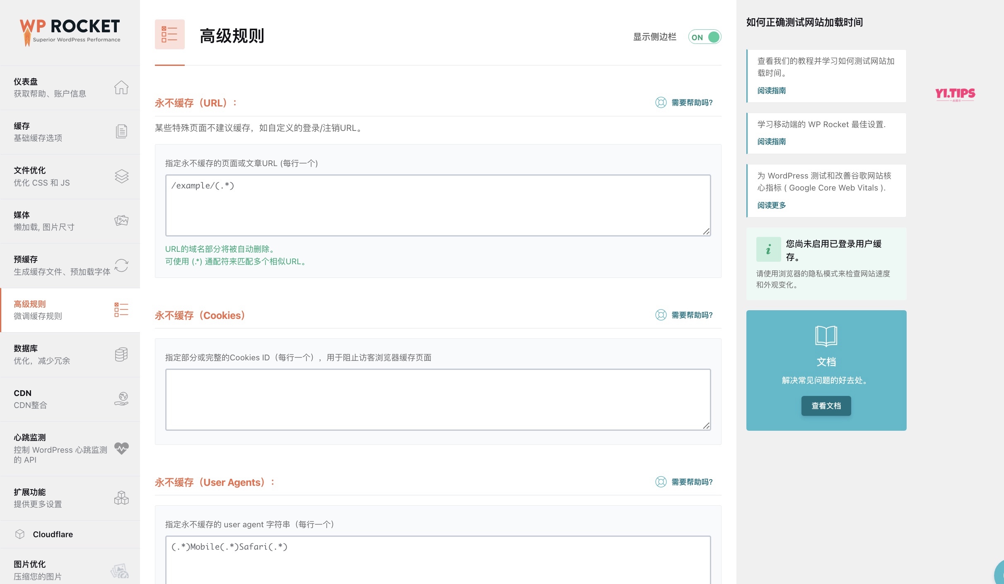
Task: Open the 缓存 settings tab
Action: [70, 132]
